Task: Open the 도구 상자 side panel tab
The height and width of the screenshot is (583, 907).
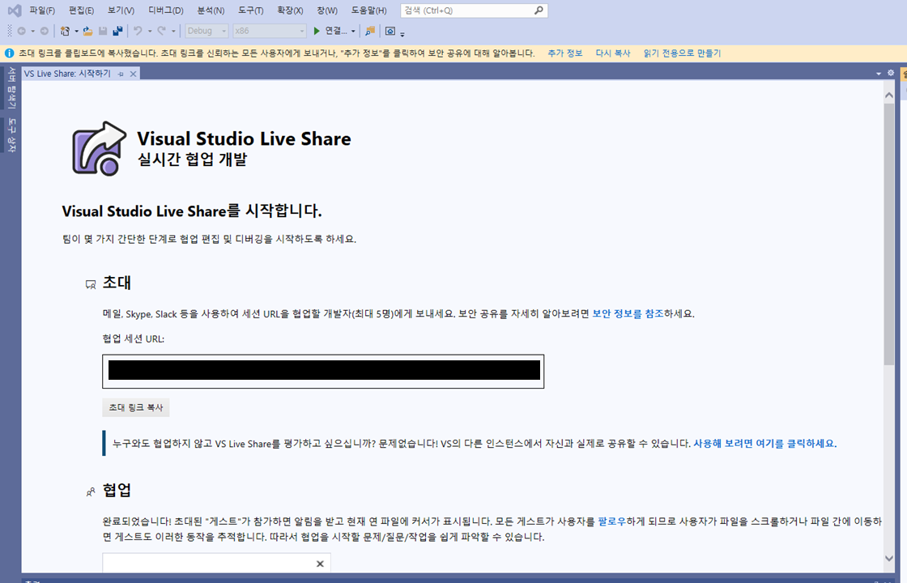Action: [11, 135]
